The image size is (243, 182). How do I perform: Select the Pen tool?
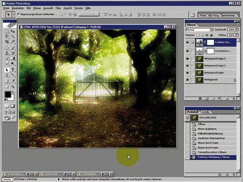[x=7, y=75]
